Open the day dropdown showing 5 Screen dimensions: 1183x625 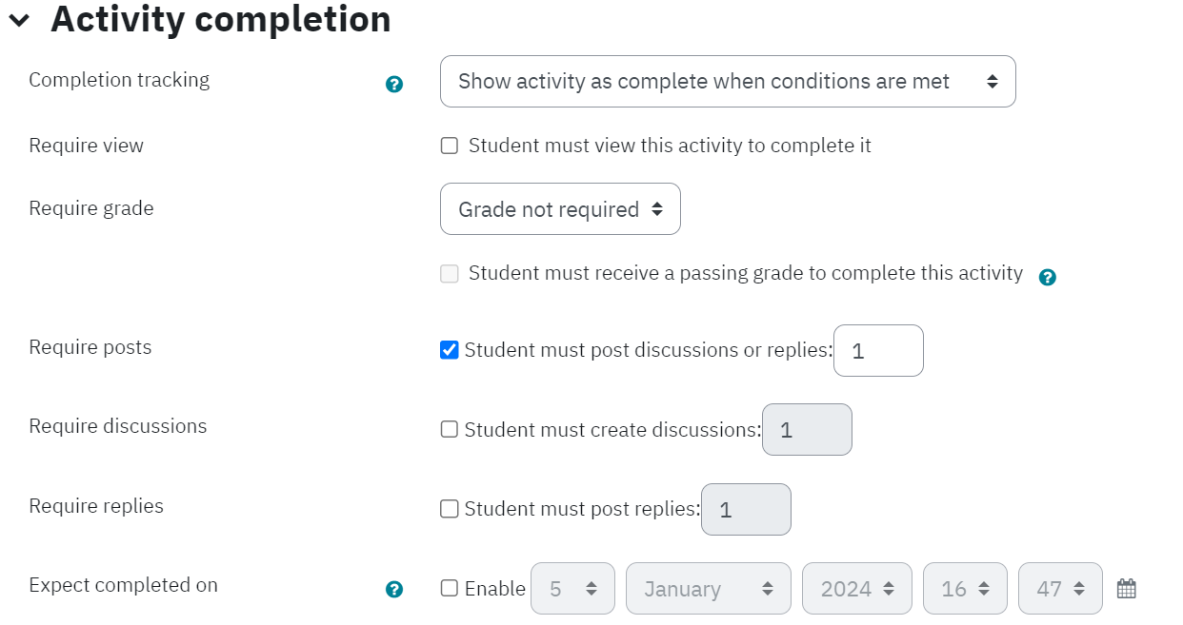572,589
